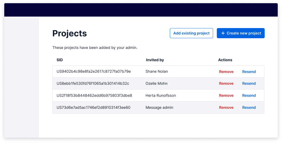Image resolution: width=282 pixels, height=143 pixels.
Task: Click the SID column header
Action: pos(60,60)
